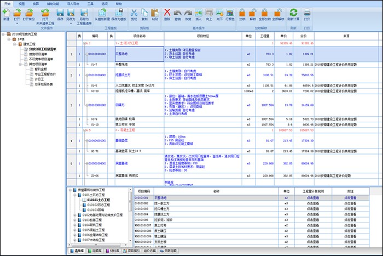Click the 行颜色 (Row color) icon
Screen dimensions: 383x256
(x=230, y=13)
